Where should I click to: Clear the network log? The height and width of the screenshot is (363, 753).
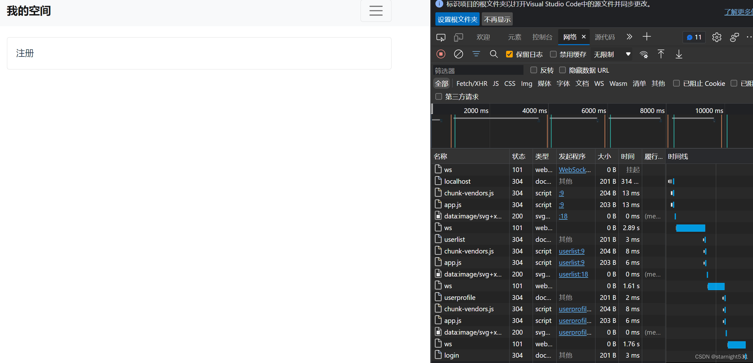pyautogui.click(x=458, y=54)
